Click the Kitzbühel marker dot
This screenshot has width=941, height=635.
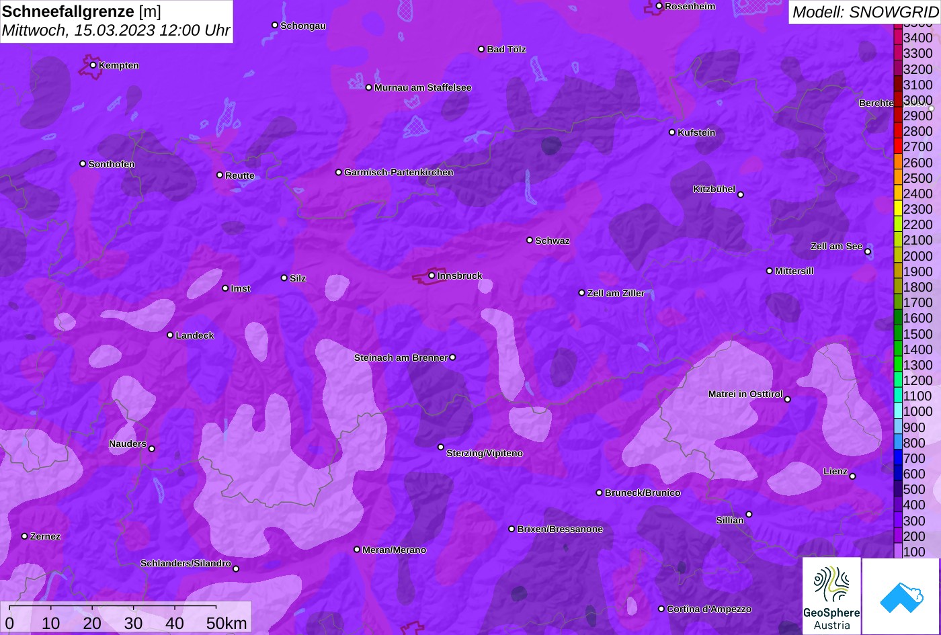[x=741, y=195]
